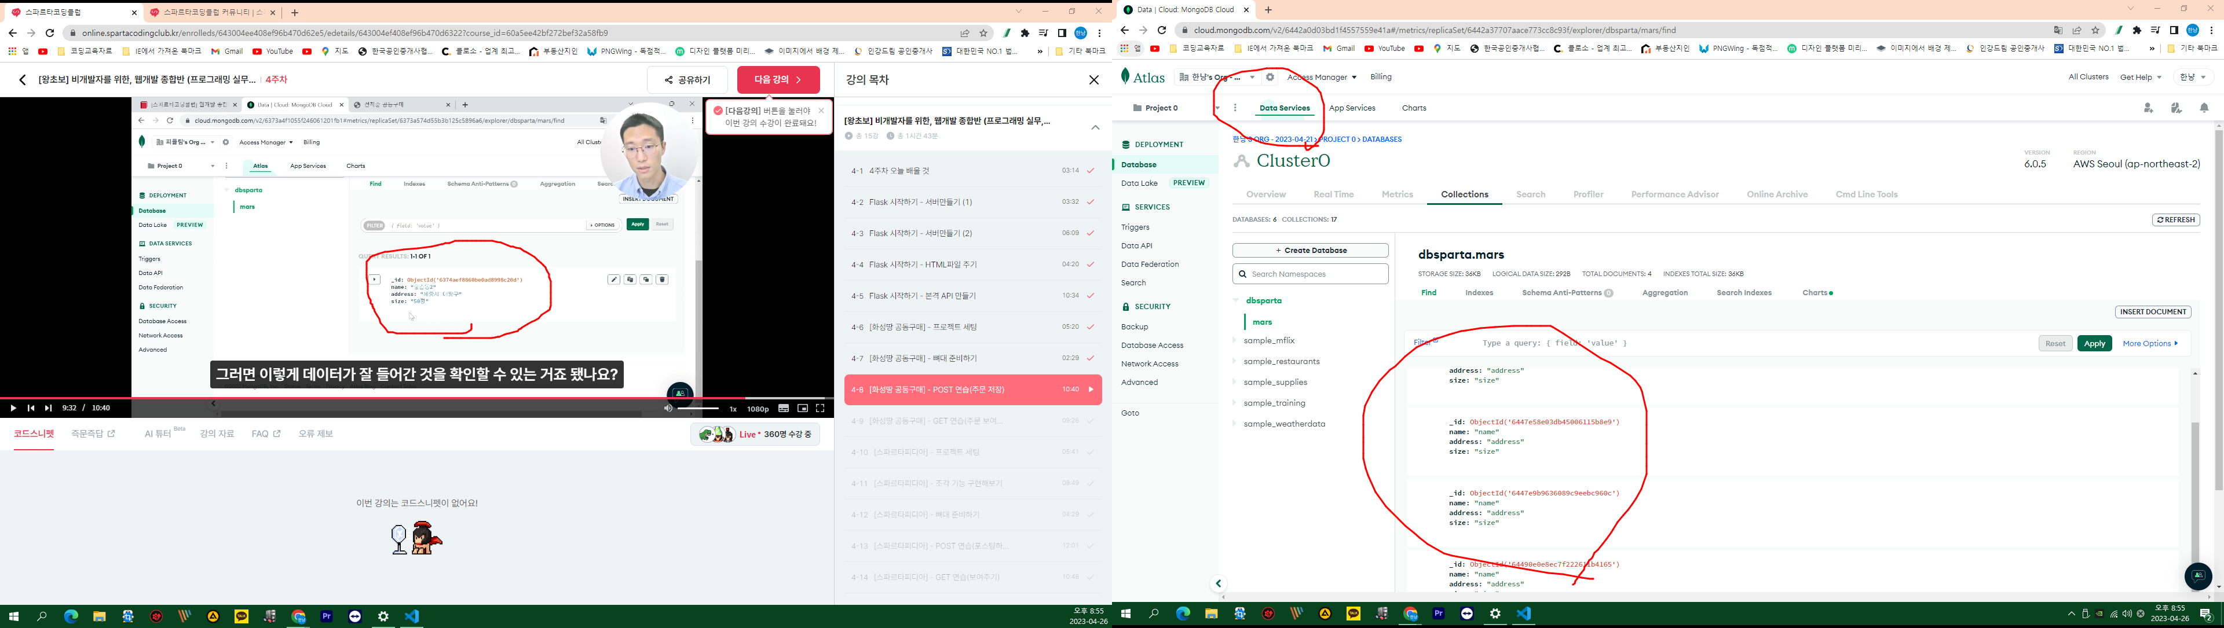Image resolution: width=2224 pixels, height=628 pixels.
Task: Open KakaoTalk from right taskbar
Action: (1354, 614)
